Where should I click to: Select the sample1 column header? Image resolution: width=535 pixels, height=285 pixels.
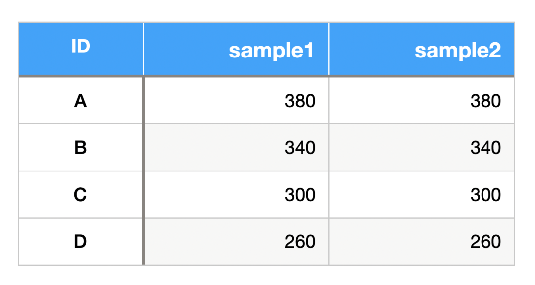[271, 51]
